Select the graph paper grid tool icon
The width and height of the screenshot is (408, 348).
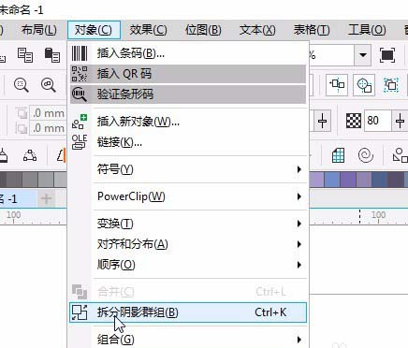pyautogui.click(x=338, y=155)
